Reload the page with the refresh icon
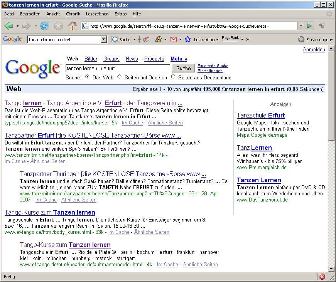The height and width of the screenshot is (282, 336). [45, 26]
